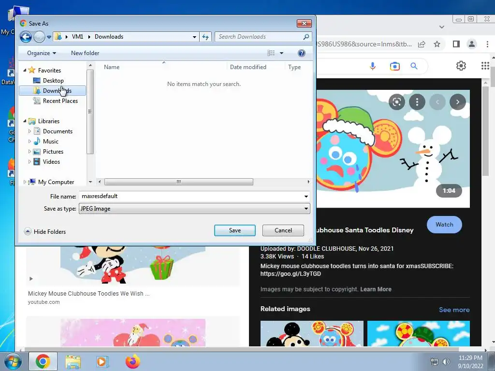Select the Documents library item
This screenshot has width=495, height=371.
click(x=58, y=131)
